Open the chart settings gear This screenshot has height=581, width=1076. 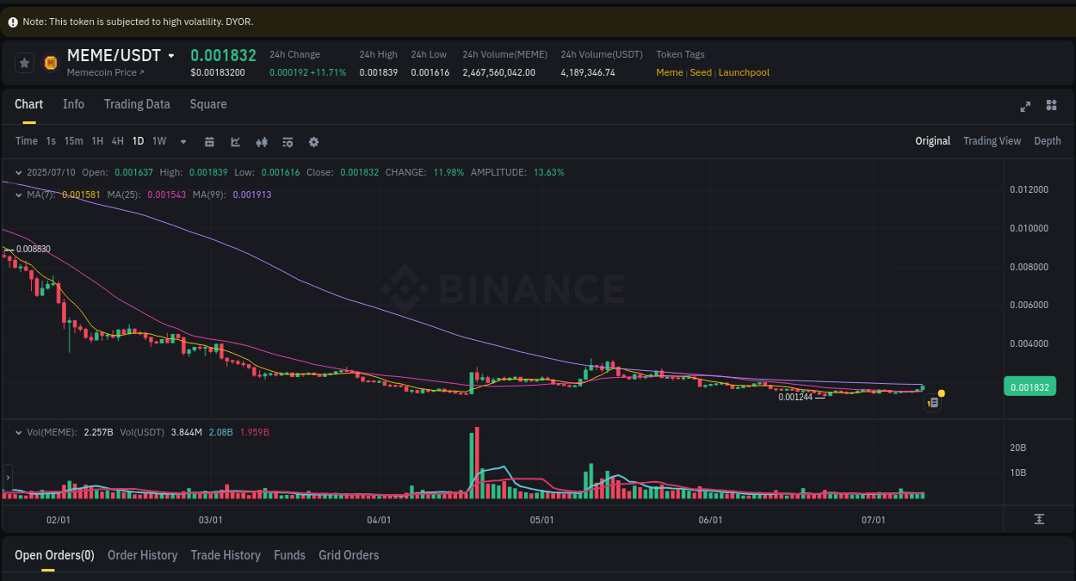pyautogui.click(x=313, y=141)
